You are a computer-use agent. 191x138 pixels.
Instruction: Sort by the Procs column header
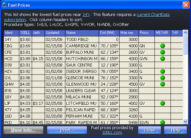click(147, 33)
